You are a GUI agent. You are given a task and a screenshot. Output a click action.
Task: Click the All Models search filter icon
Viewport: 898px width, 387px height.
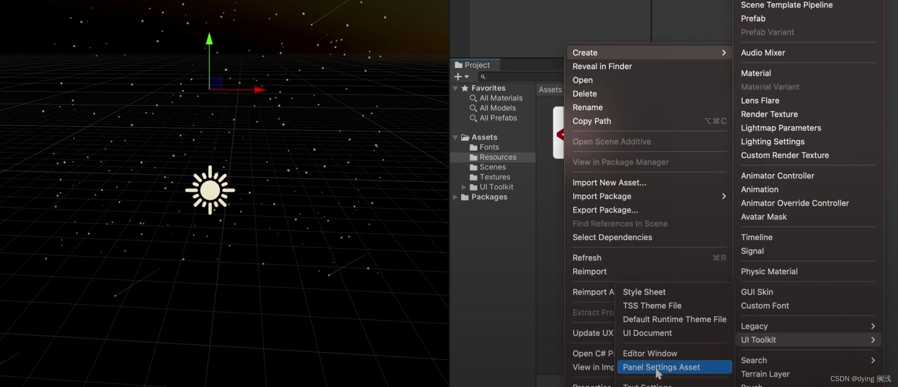[473, 108]
